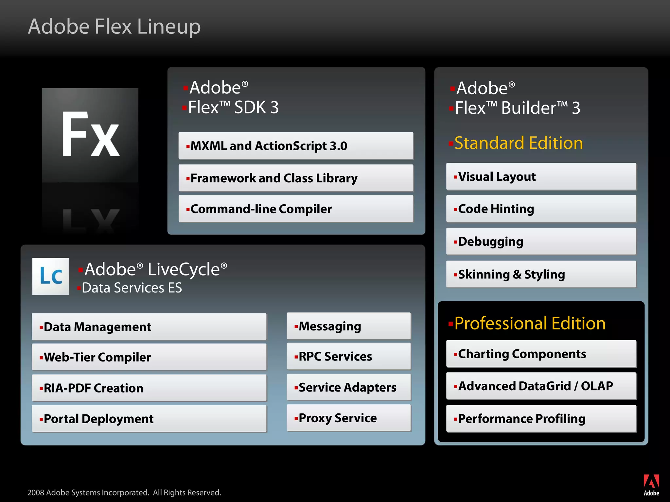Viewport: 670px width, 502px height.
Task: Click the Portal Deployment box
Action: 149,419
